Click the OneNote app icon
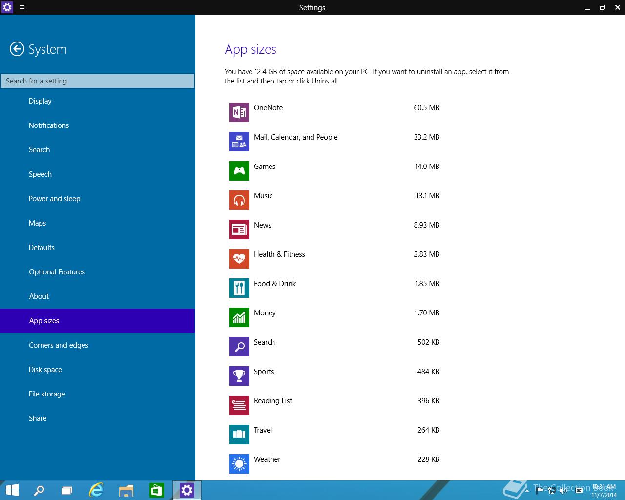This screenshot has width=625, height=500. [239, 112]
